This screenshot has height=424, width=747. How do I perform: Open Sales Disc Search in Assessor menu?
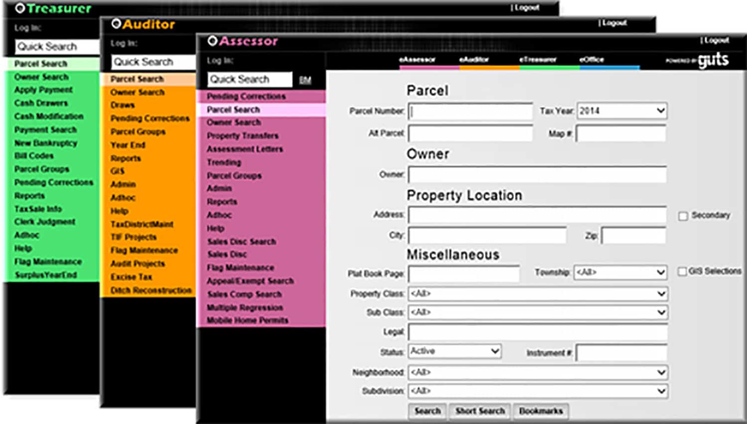pos(242,242)
